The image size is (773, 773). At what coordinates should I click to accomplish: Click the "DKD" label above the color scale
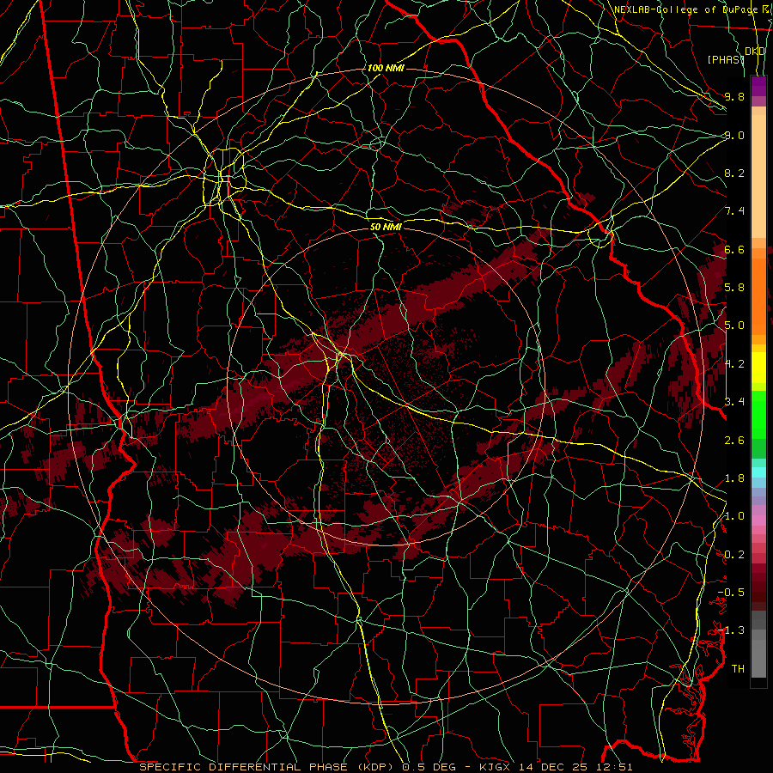(755, 52)
